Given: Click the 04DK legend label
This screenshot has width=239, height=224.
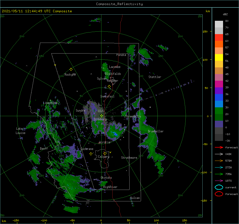Looking at the screenshot, I should point(228,154).
